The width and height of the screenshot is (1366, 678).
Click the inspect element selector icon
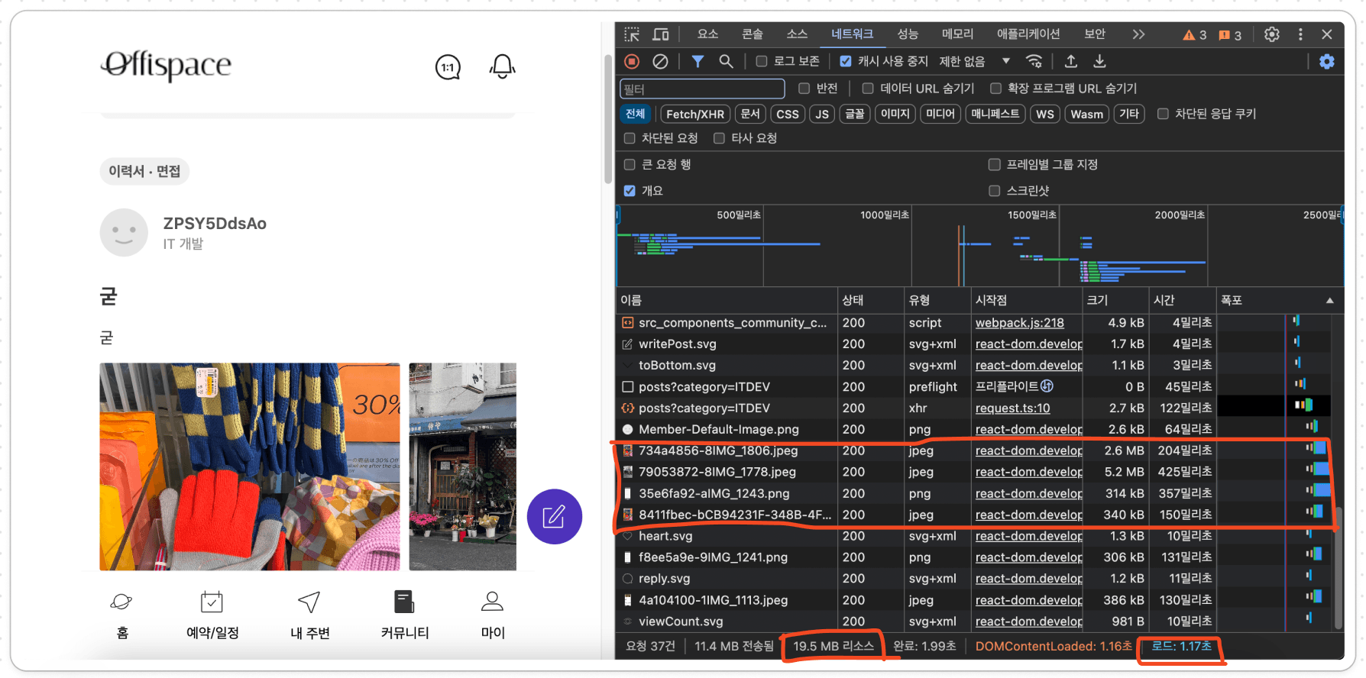[632, 34]
